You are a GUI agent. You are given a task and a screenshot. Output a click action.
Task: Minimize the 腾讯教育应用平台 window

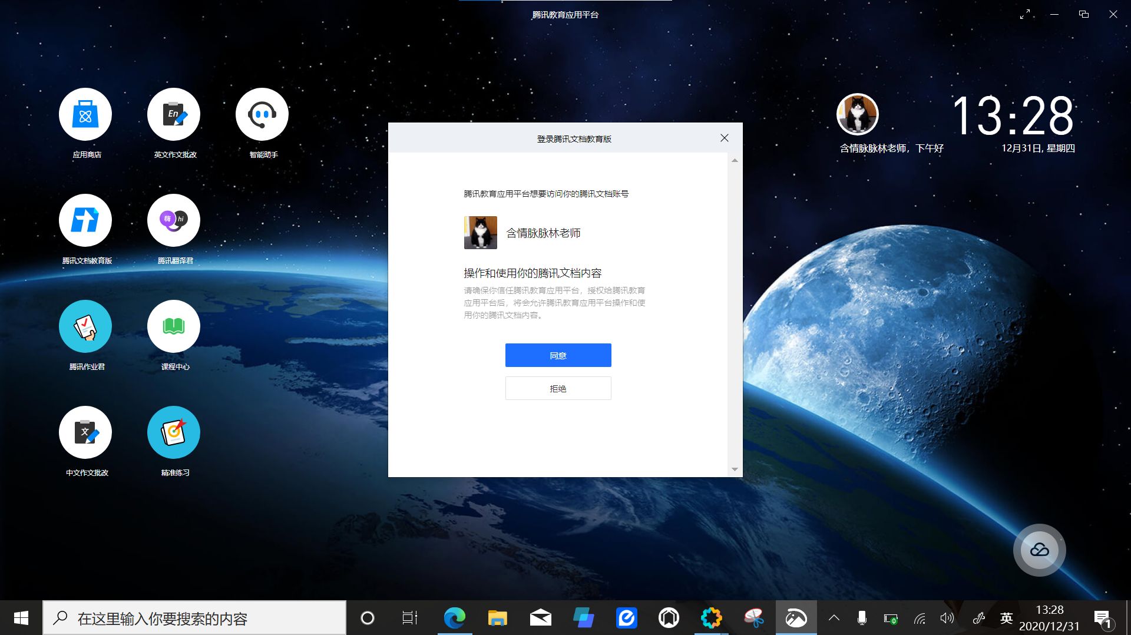pos(1054,14)
